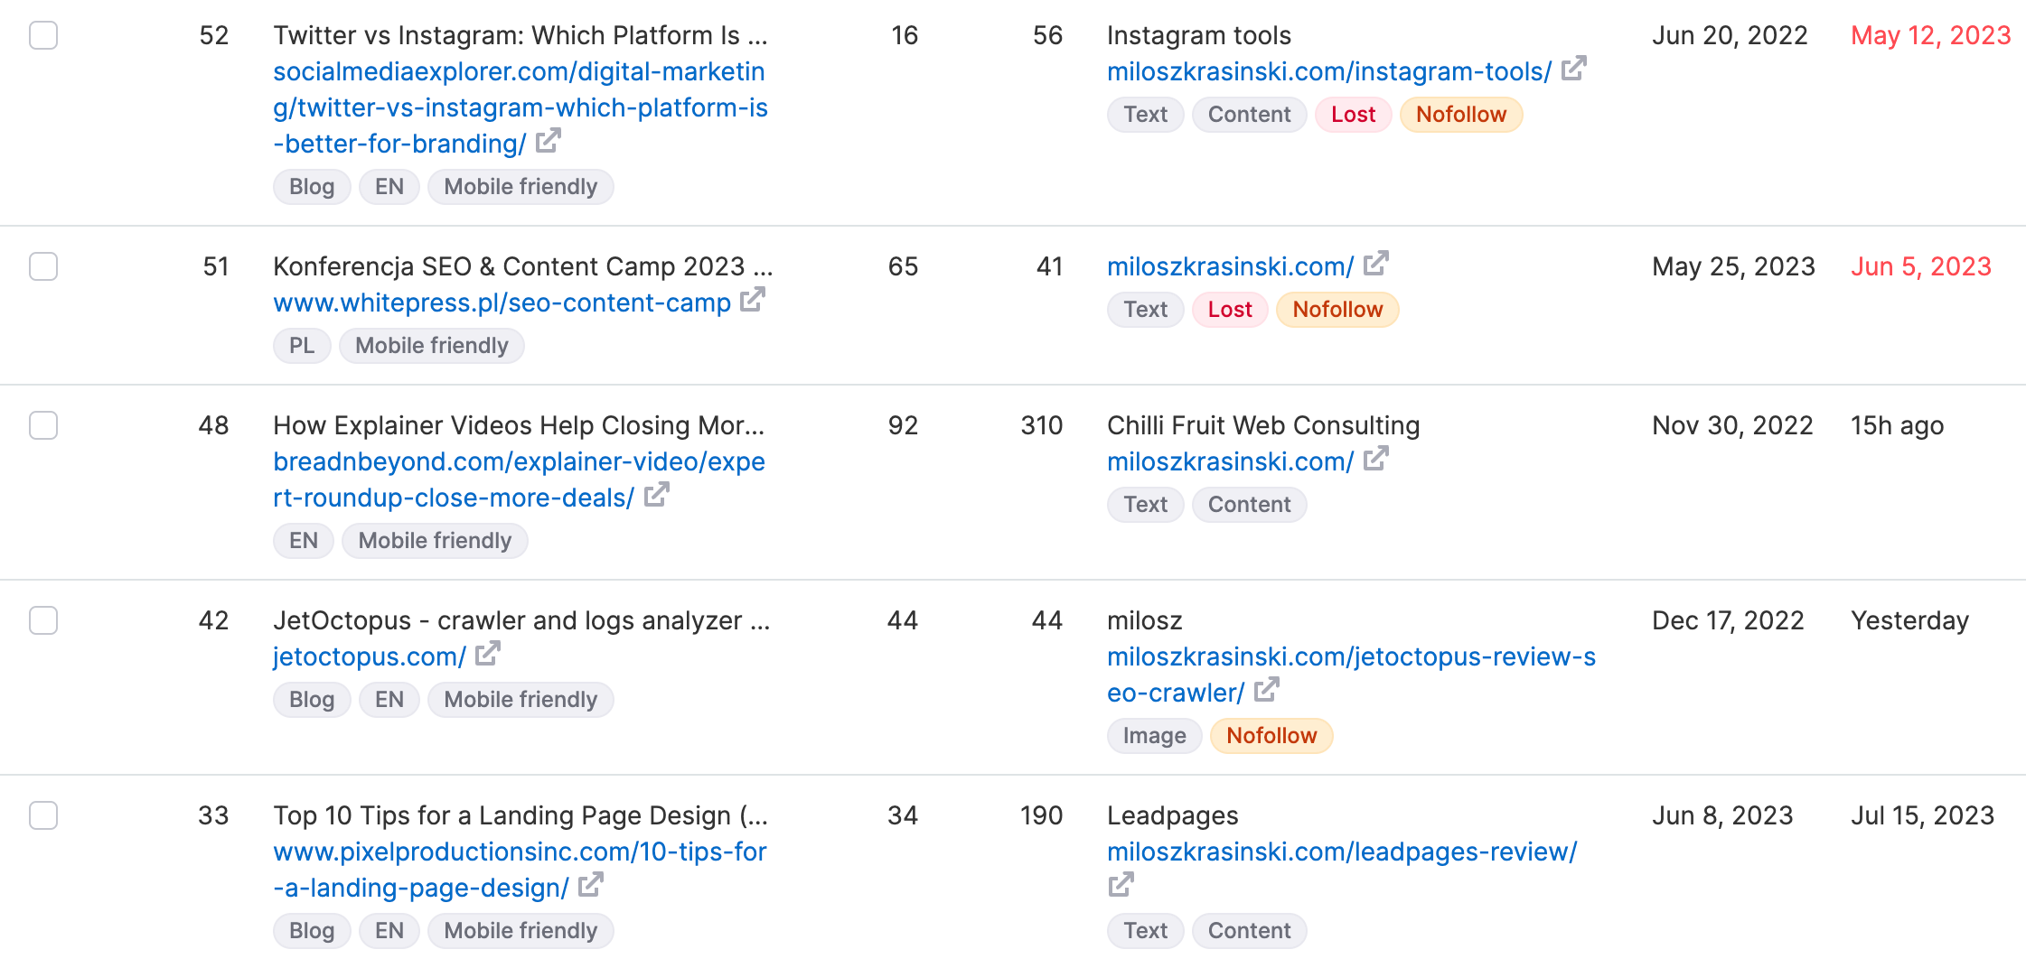Click anchor text 'Chilli Fruit Web Consulting'
This screenshot has height=968, width=2026.
(1263, 425)
